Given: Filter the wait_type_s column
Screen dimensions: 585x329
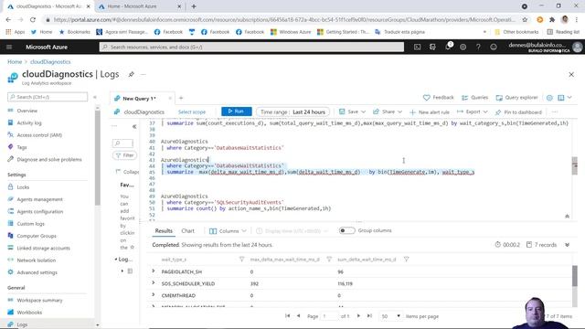Looking at the screenshot, I should 241,260.
